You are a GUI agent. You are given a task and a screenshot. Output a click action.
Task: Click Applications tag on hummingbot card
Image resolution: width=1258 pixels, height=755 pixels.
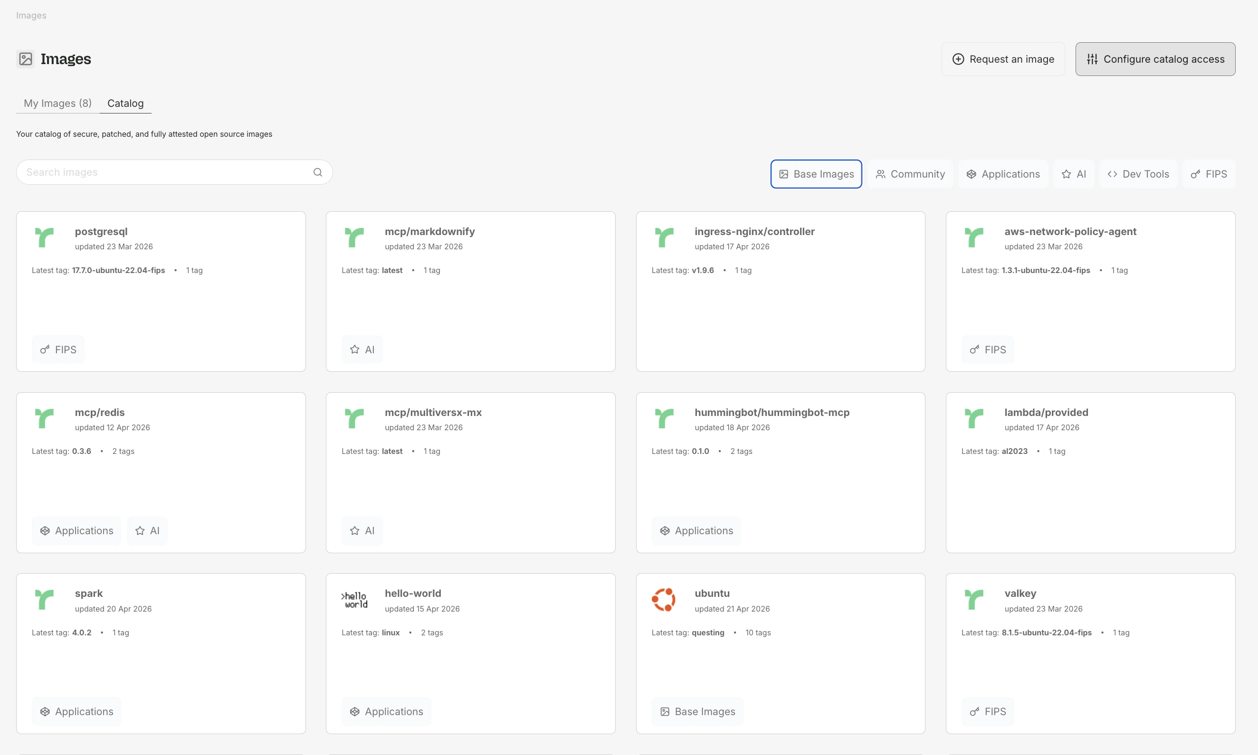tap(696, 531)
